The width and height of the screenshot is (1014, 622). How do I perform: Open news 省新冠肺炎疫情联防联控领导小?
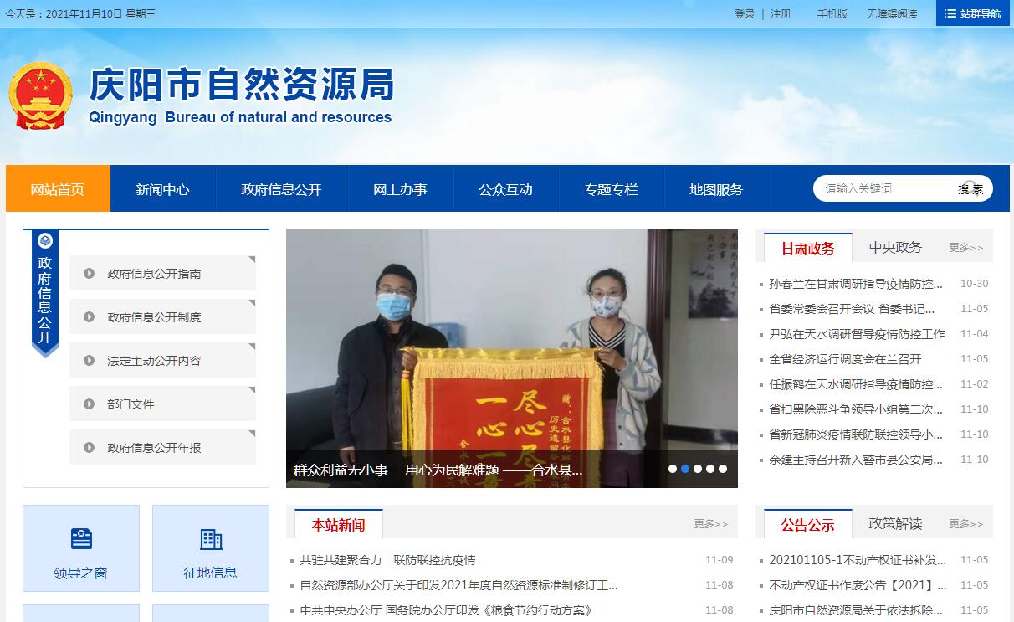coord(856,434)
